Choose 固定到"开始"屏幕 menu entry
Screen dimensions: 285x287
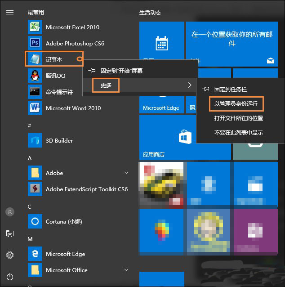point(121,71)
